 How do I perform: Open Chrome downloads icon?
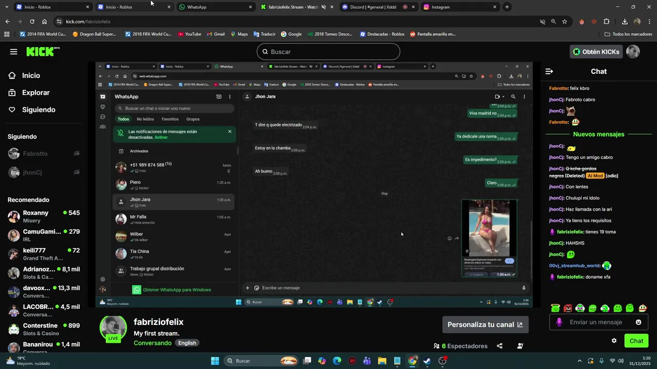[625, 22]
